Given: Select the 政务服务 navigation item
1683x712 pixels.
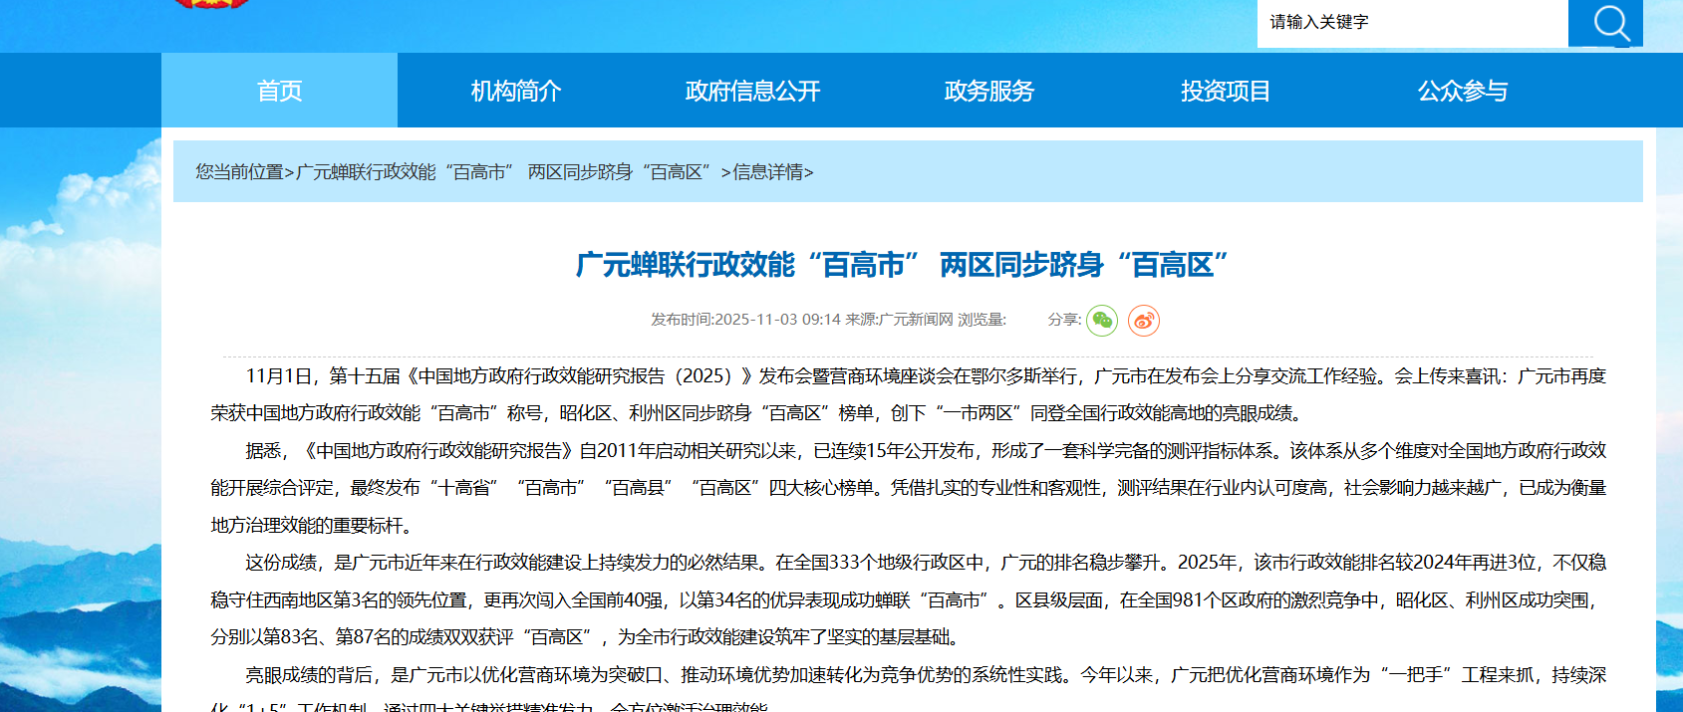Looking at the screenshot, I should pos(988,91).
